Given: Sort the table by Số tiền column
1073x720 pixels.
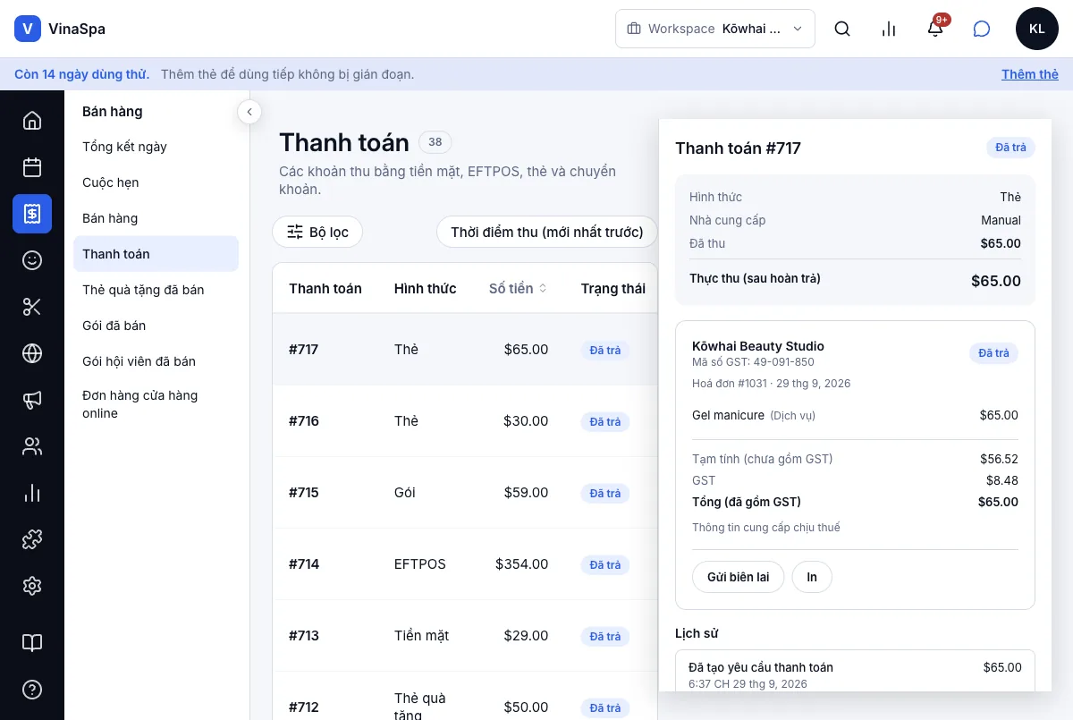Looking at the screenshot, I should click(x=518, y=288).
